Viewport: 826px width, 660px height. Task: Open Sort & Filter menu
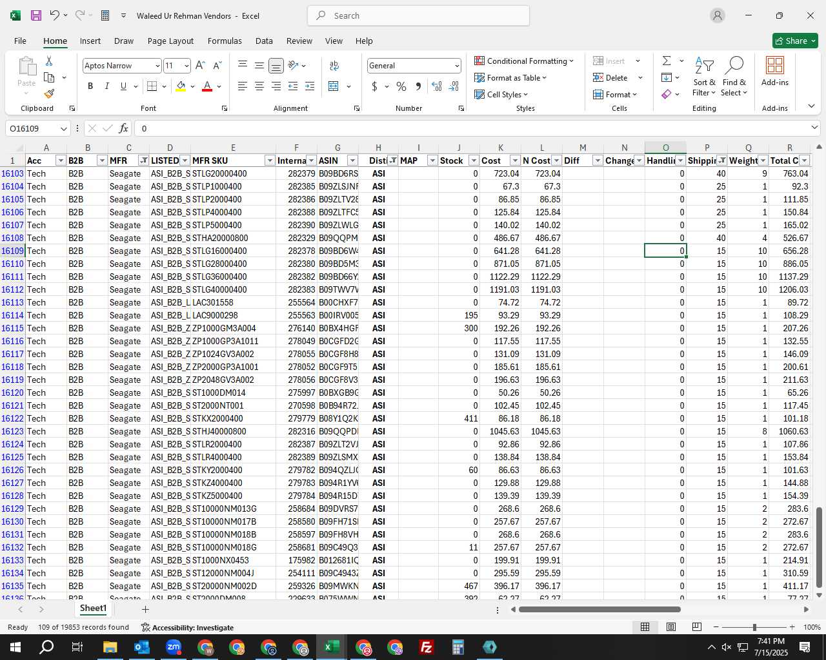704,76
